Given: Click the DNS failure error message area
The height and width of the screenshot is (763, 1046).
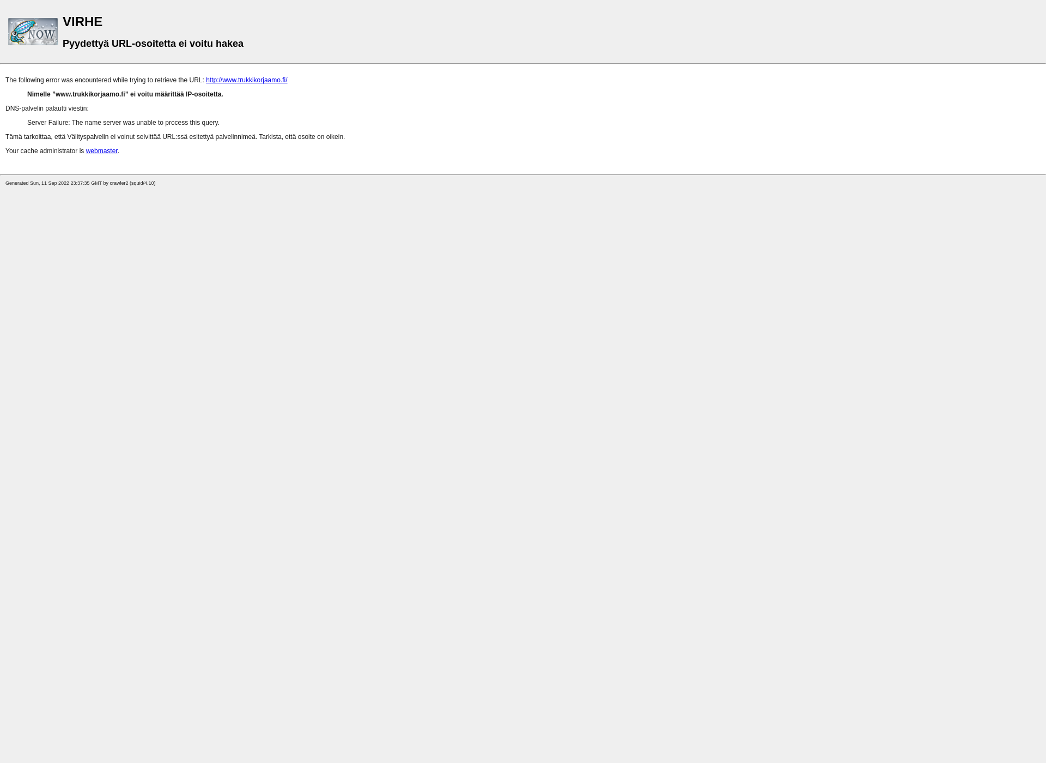Looking at the screenshot, I should click(x=123, y=122).
